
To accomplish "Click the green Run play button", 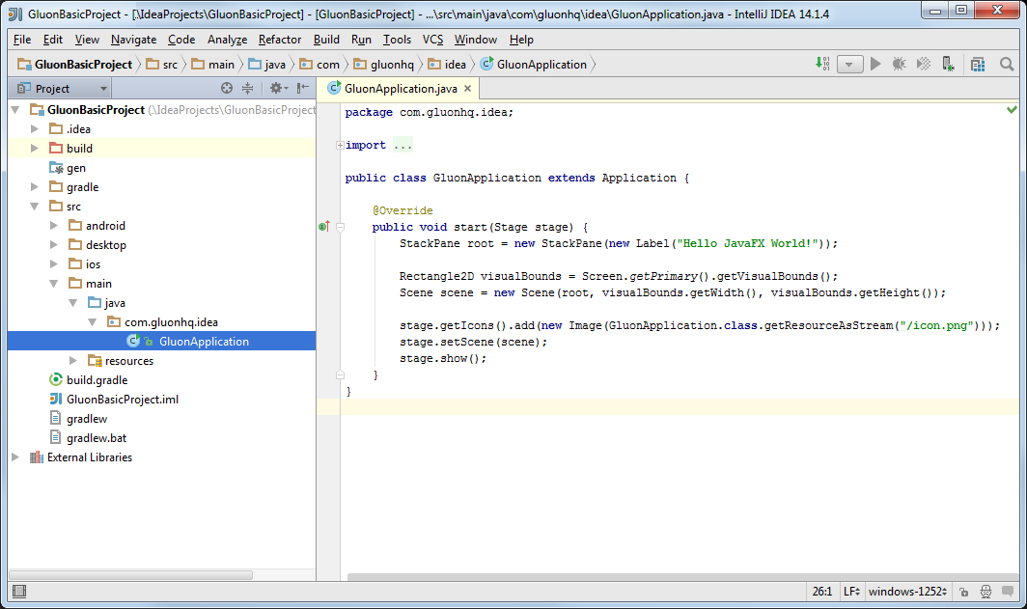I will (x=875, y=64).
